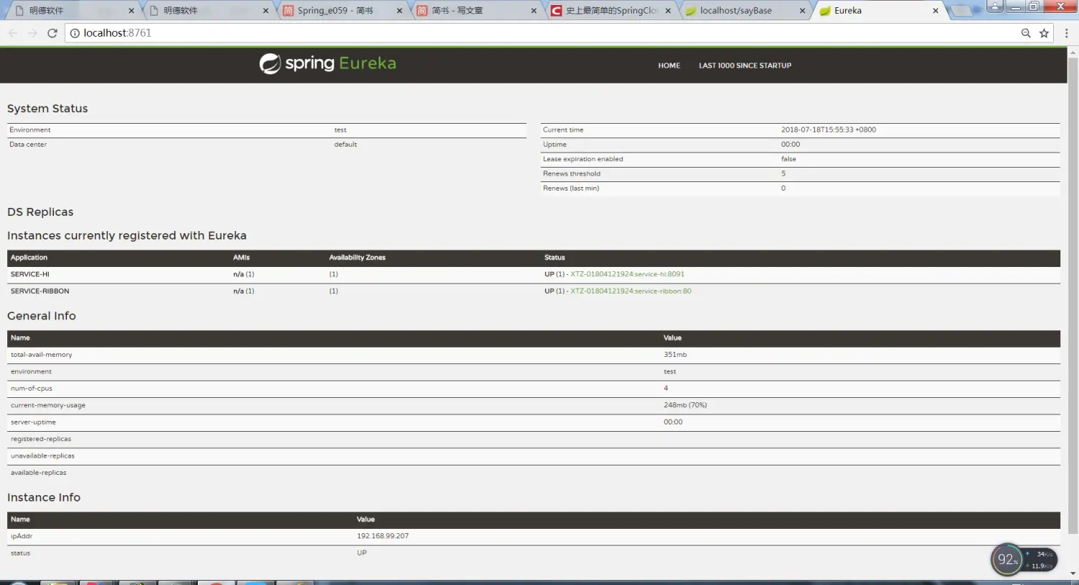Open the service-ribbon:80 instance link
This screenshot has width=1079, height=585.
click(x=631, y=291)
